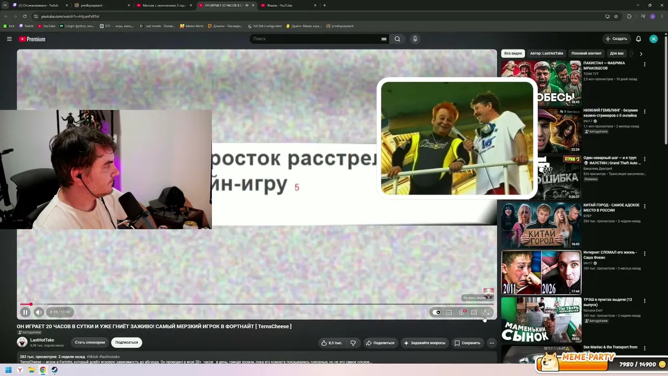Viewport: 668px width, 376px height.
Task: Reload the page
Action: pyautogui.click(x=25, y=16)
